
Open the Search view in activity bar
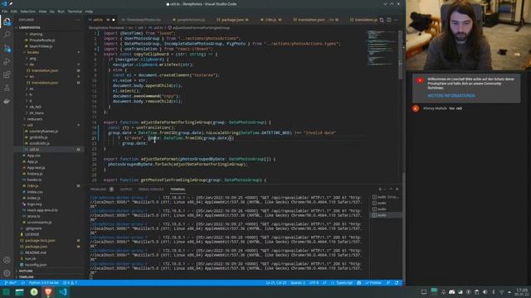click(x=7, y=35)
